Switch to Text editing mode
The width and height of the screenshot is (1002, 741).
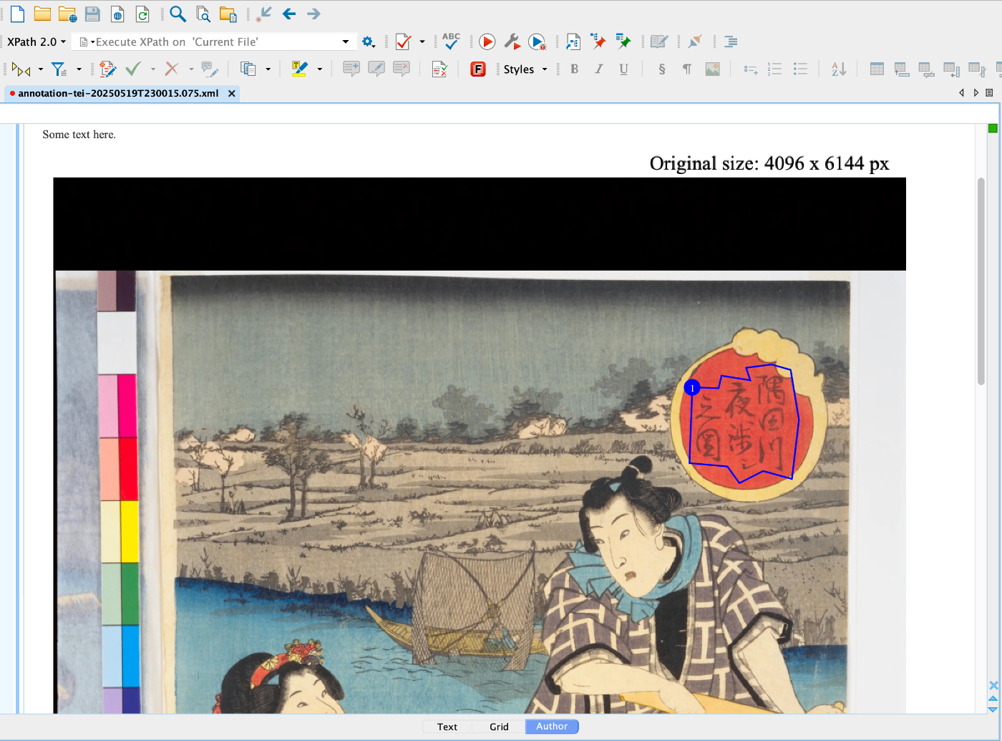(x=447, y=727)
